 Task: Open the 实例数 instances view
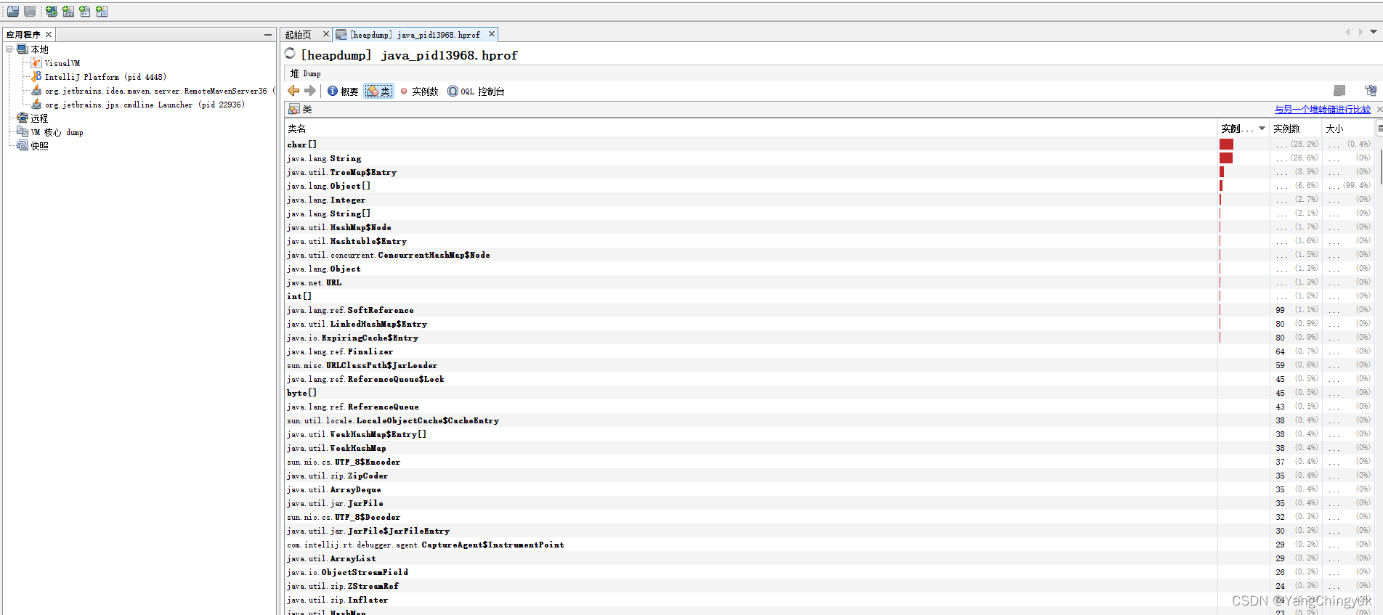tap(419, 91)
